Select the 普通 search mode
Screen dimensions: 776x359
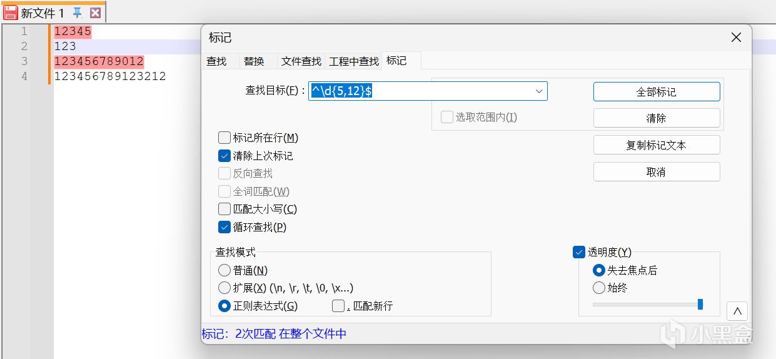click(224, 270)
